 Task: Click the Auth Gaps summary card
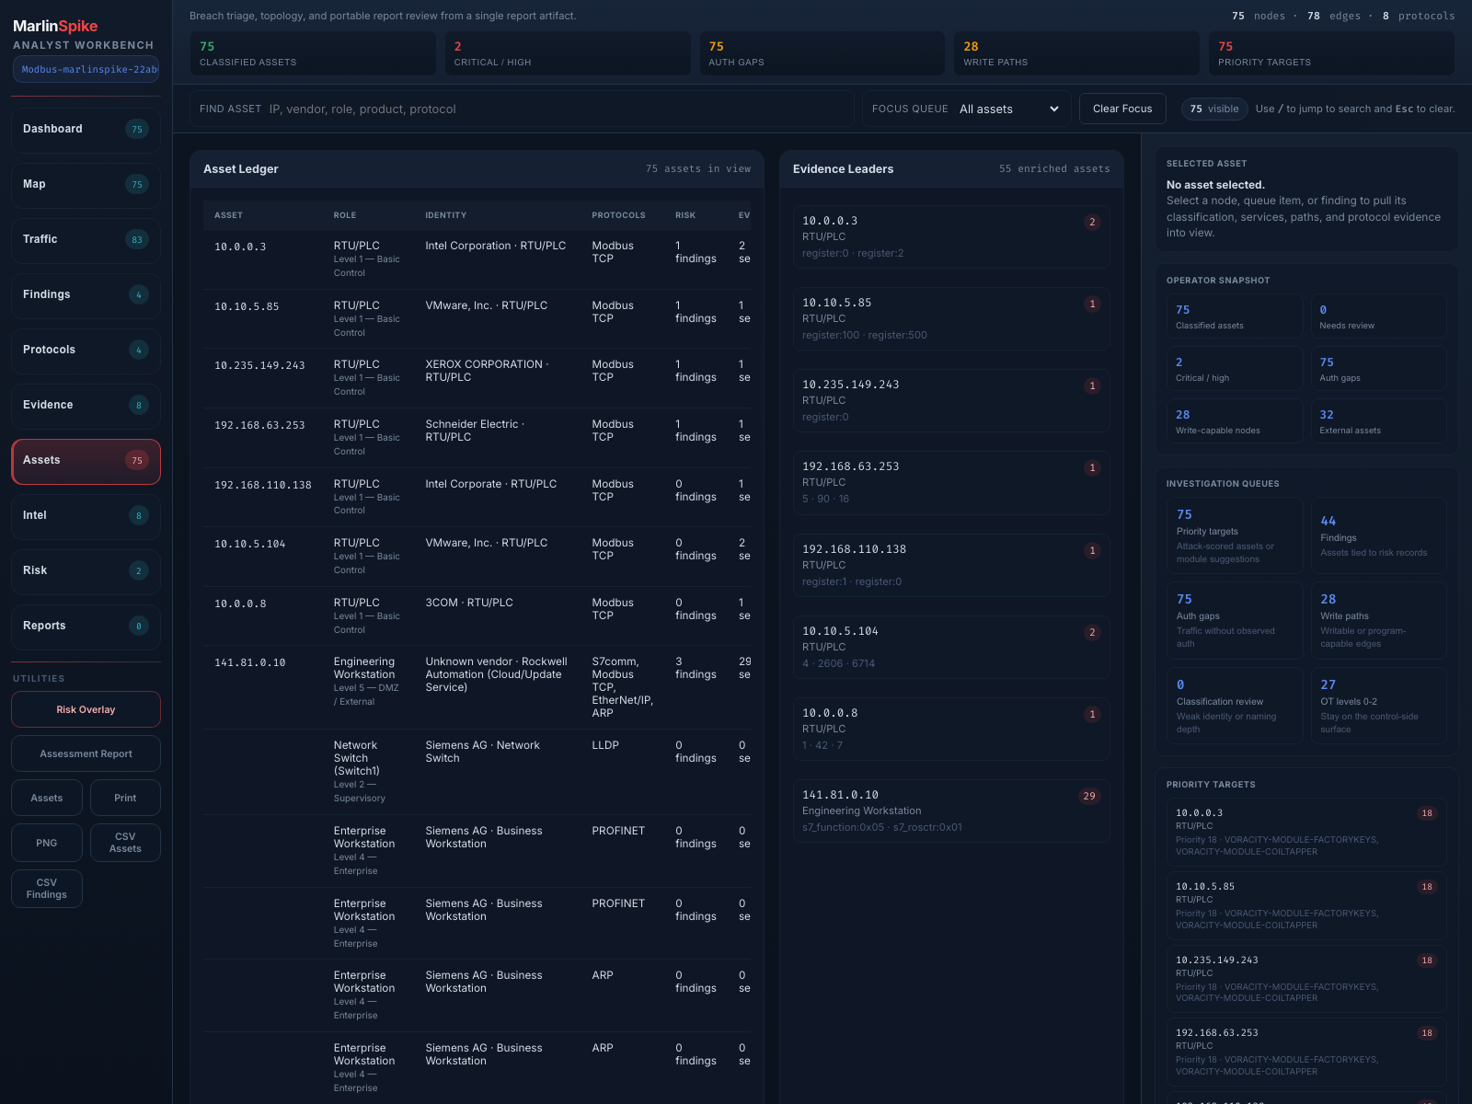click(822, 53)
